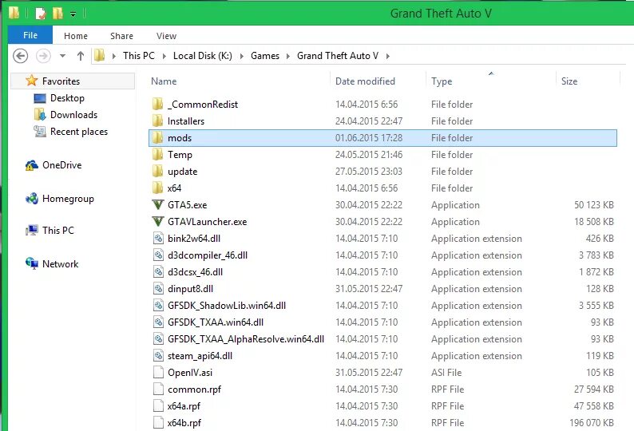
Task: Select the _CommonRedist folder icon
Action: pos(157,105)
